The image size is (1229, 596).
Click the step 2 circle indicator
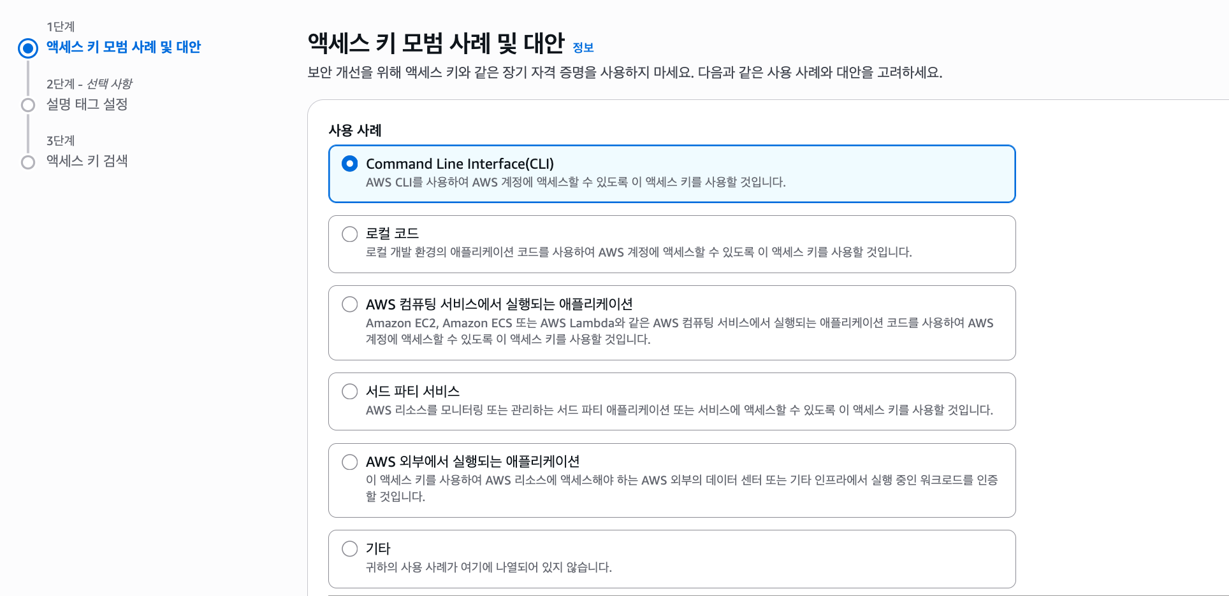(28, 105)
